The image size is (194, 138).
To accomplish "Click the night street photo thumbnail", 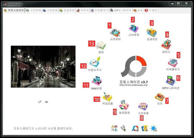I will click(x=43, y=67).
